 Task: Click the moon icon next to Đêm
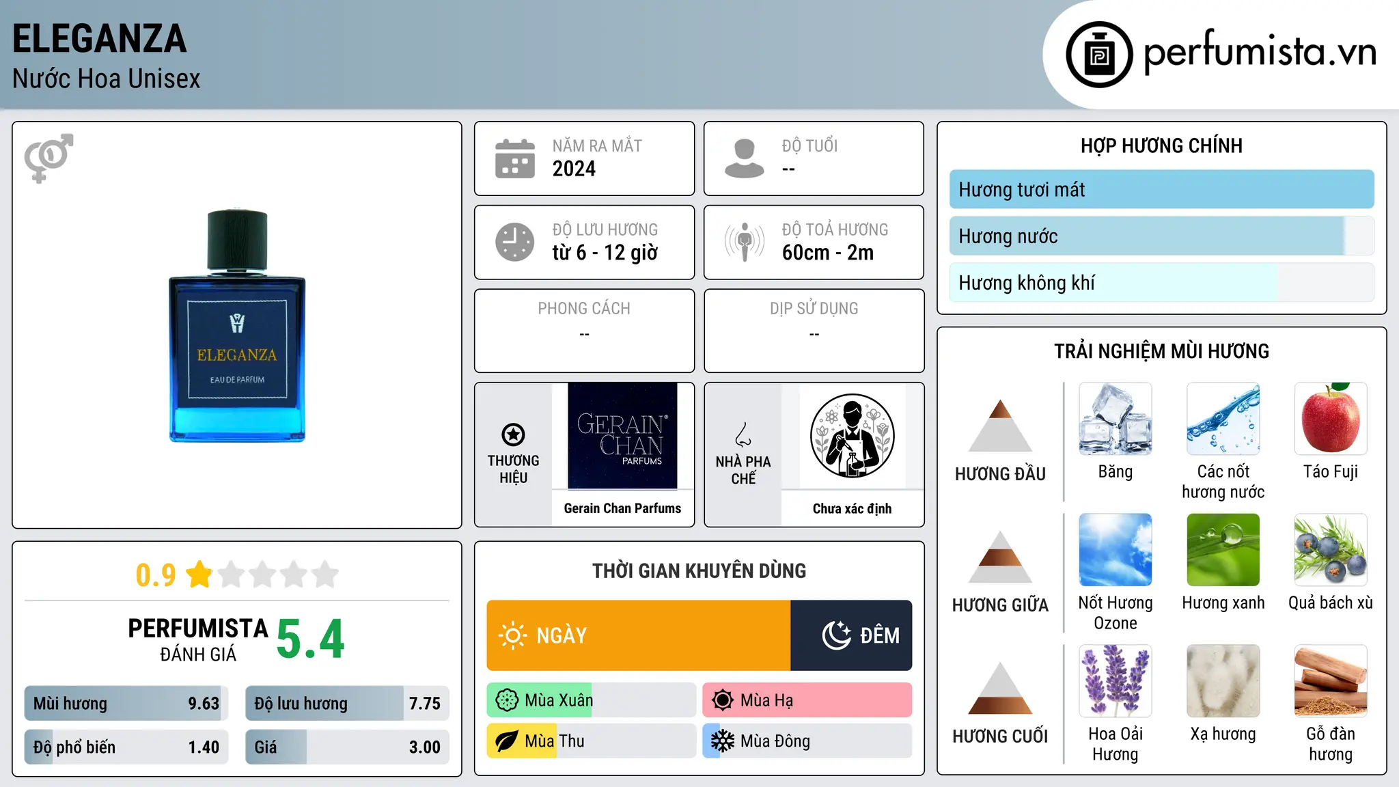click(x=837, y=635)
